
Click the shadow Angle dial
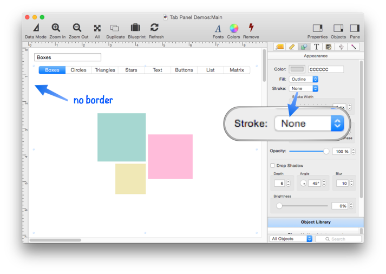[x=304, y=183]
